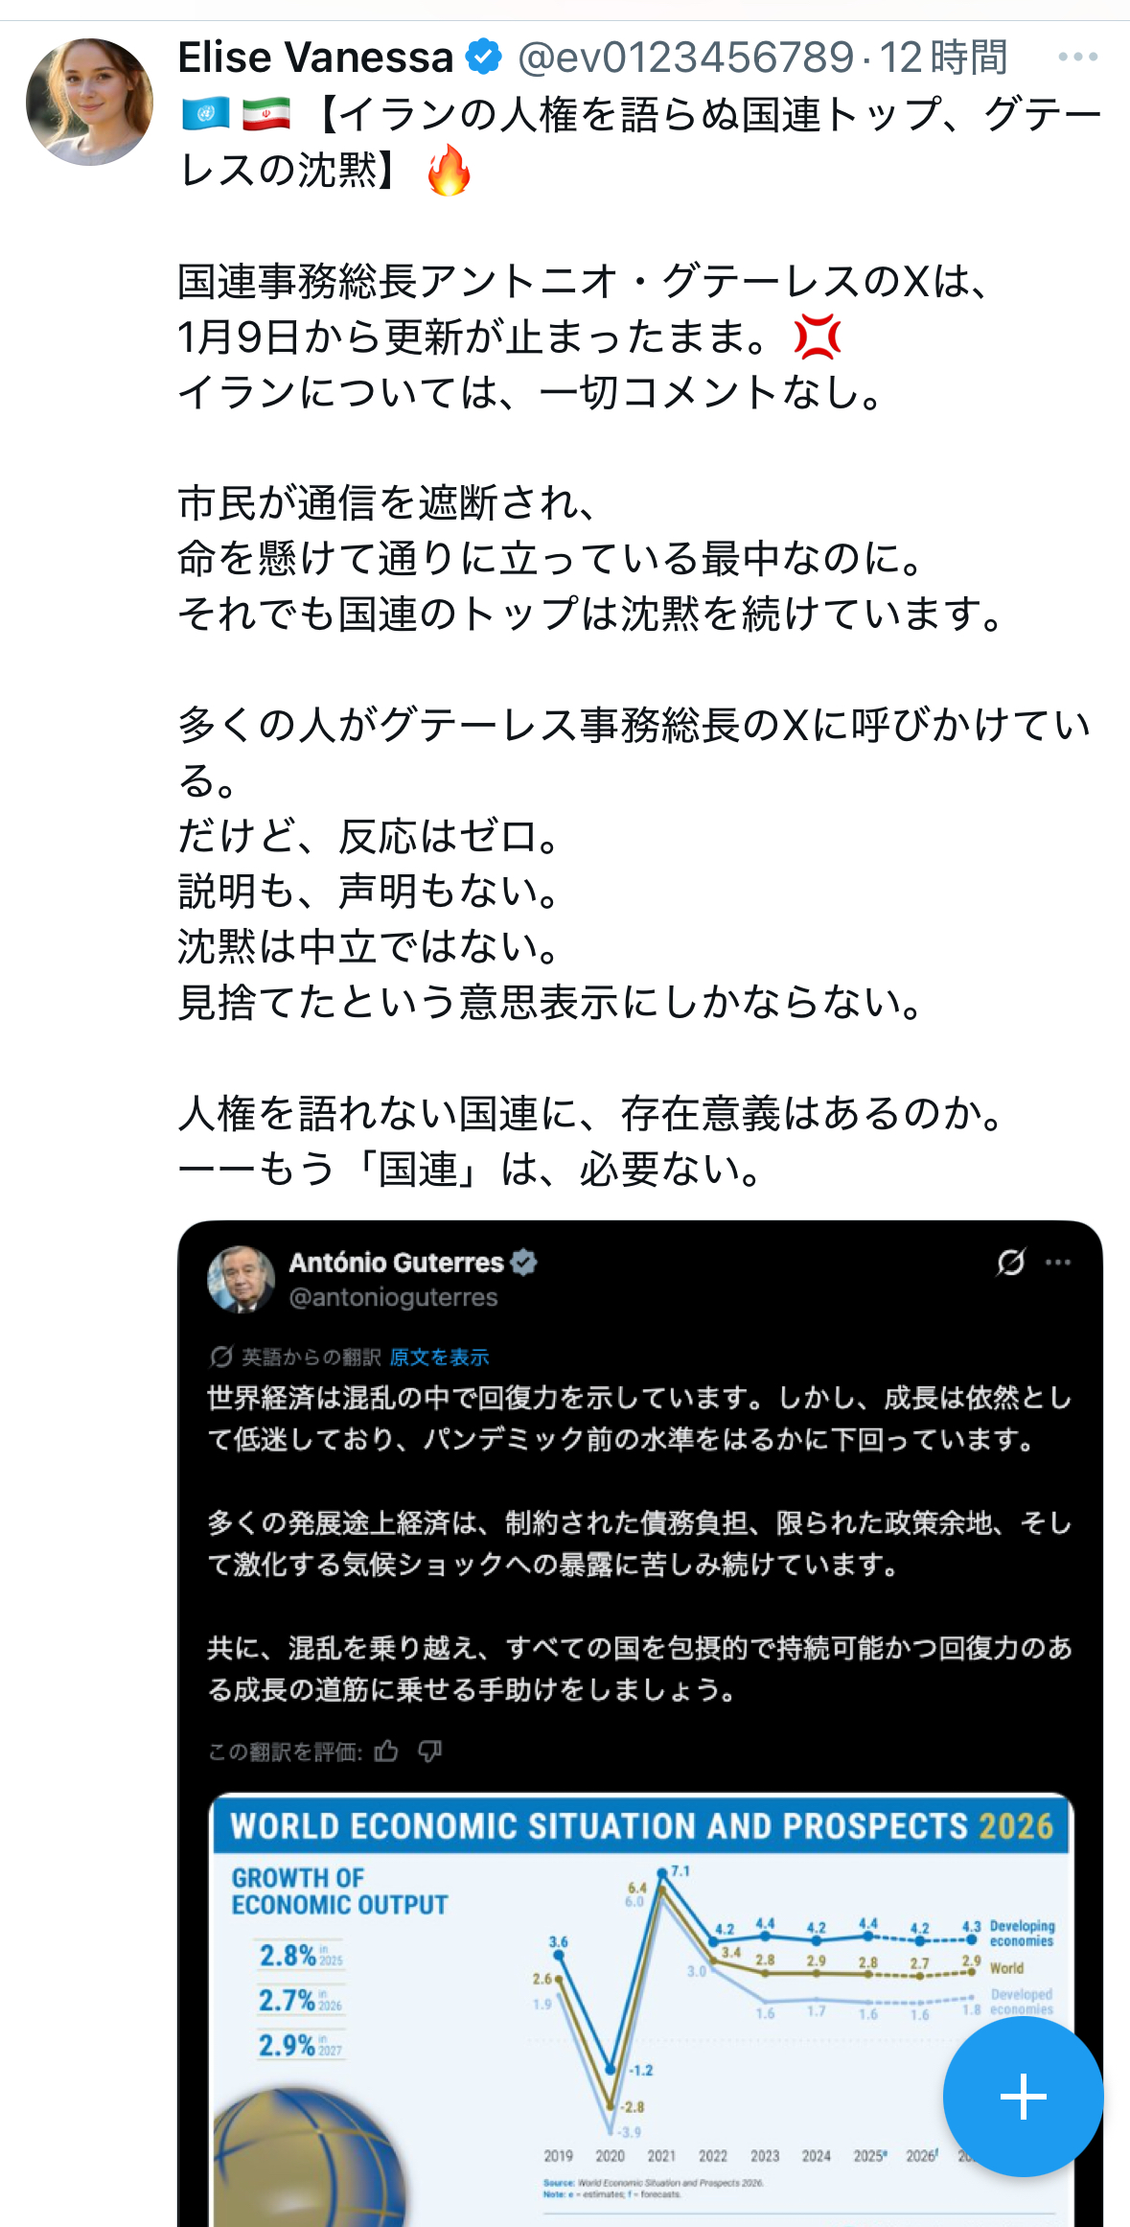Click the @antonioguterres handle

pyautogui.click(x=393, y=1297)
